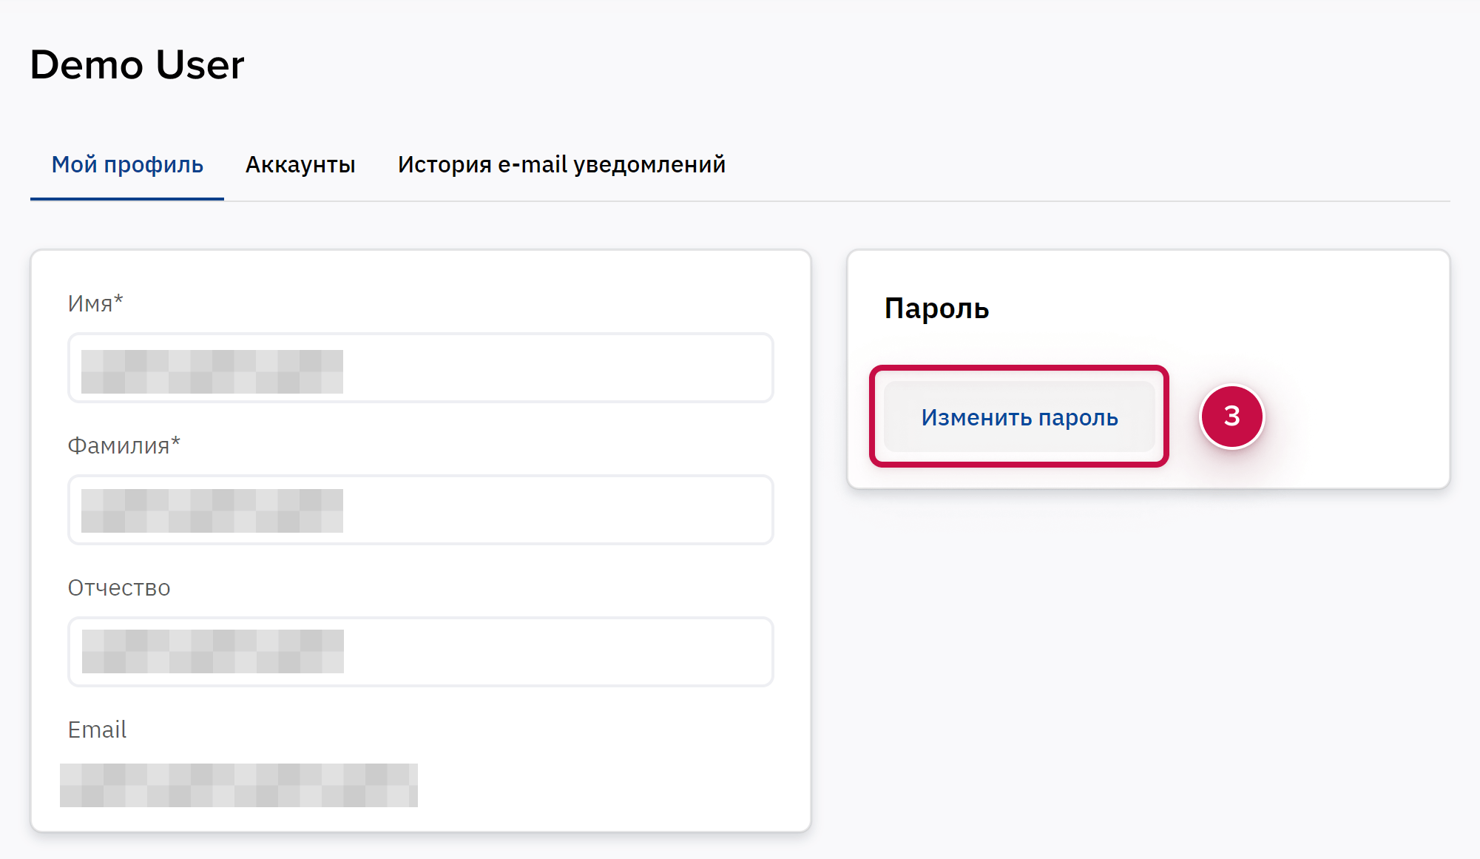
Task: Click the Имя* field label
Action: (95, 303)
